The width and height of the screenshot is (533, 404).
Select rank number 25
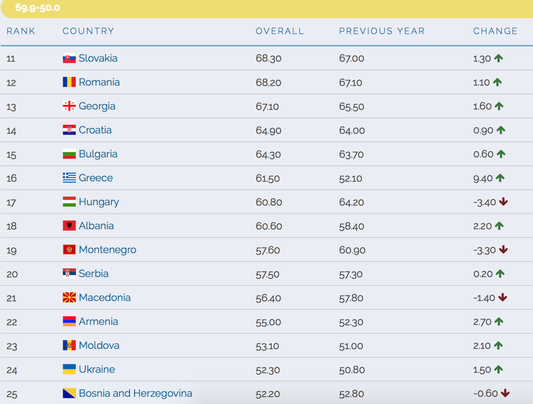click(12, 394)
